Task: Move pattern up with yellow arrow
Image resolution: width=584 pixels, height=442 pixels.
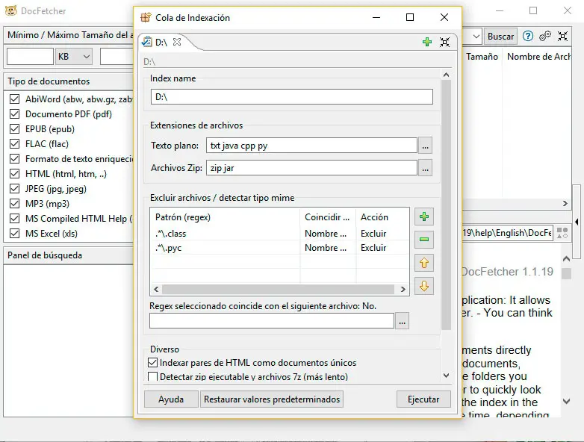Action: pos(424,263)
